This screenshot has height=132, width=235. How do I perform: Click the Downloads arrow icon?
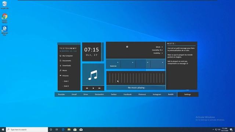pos(60,66)
